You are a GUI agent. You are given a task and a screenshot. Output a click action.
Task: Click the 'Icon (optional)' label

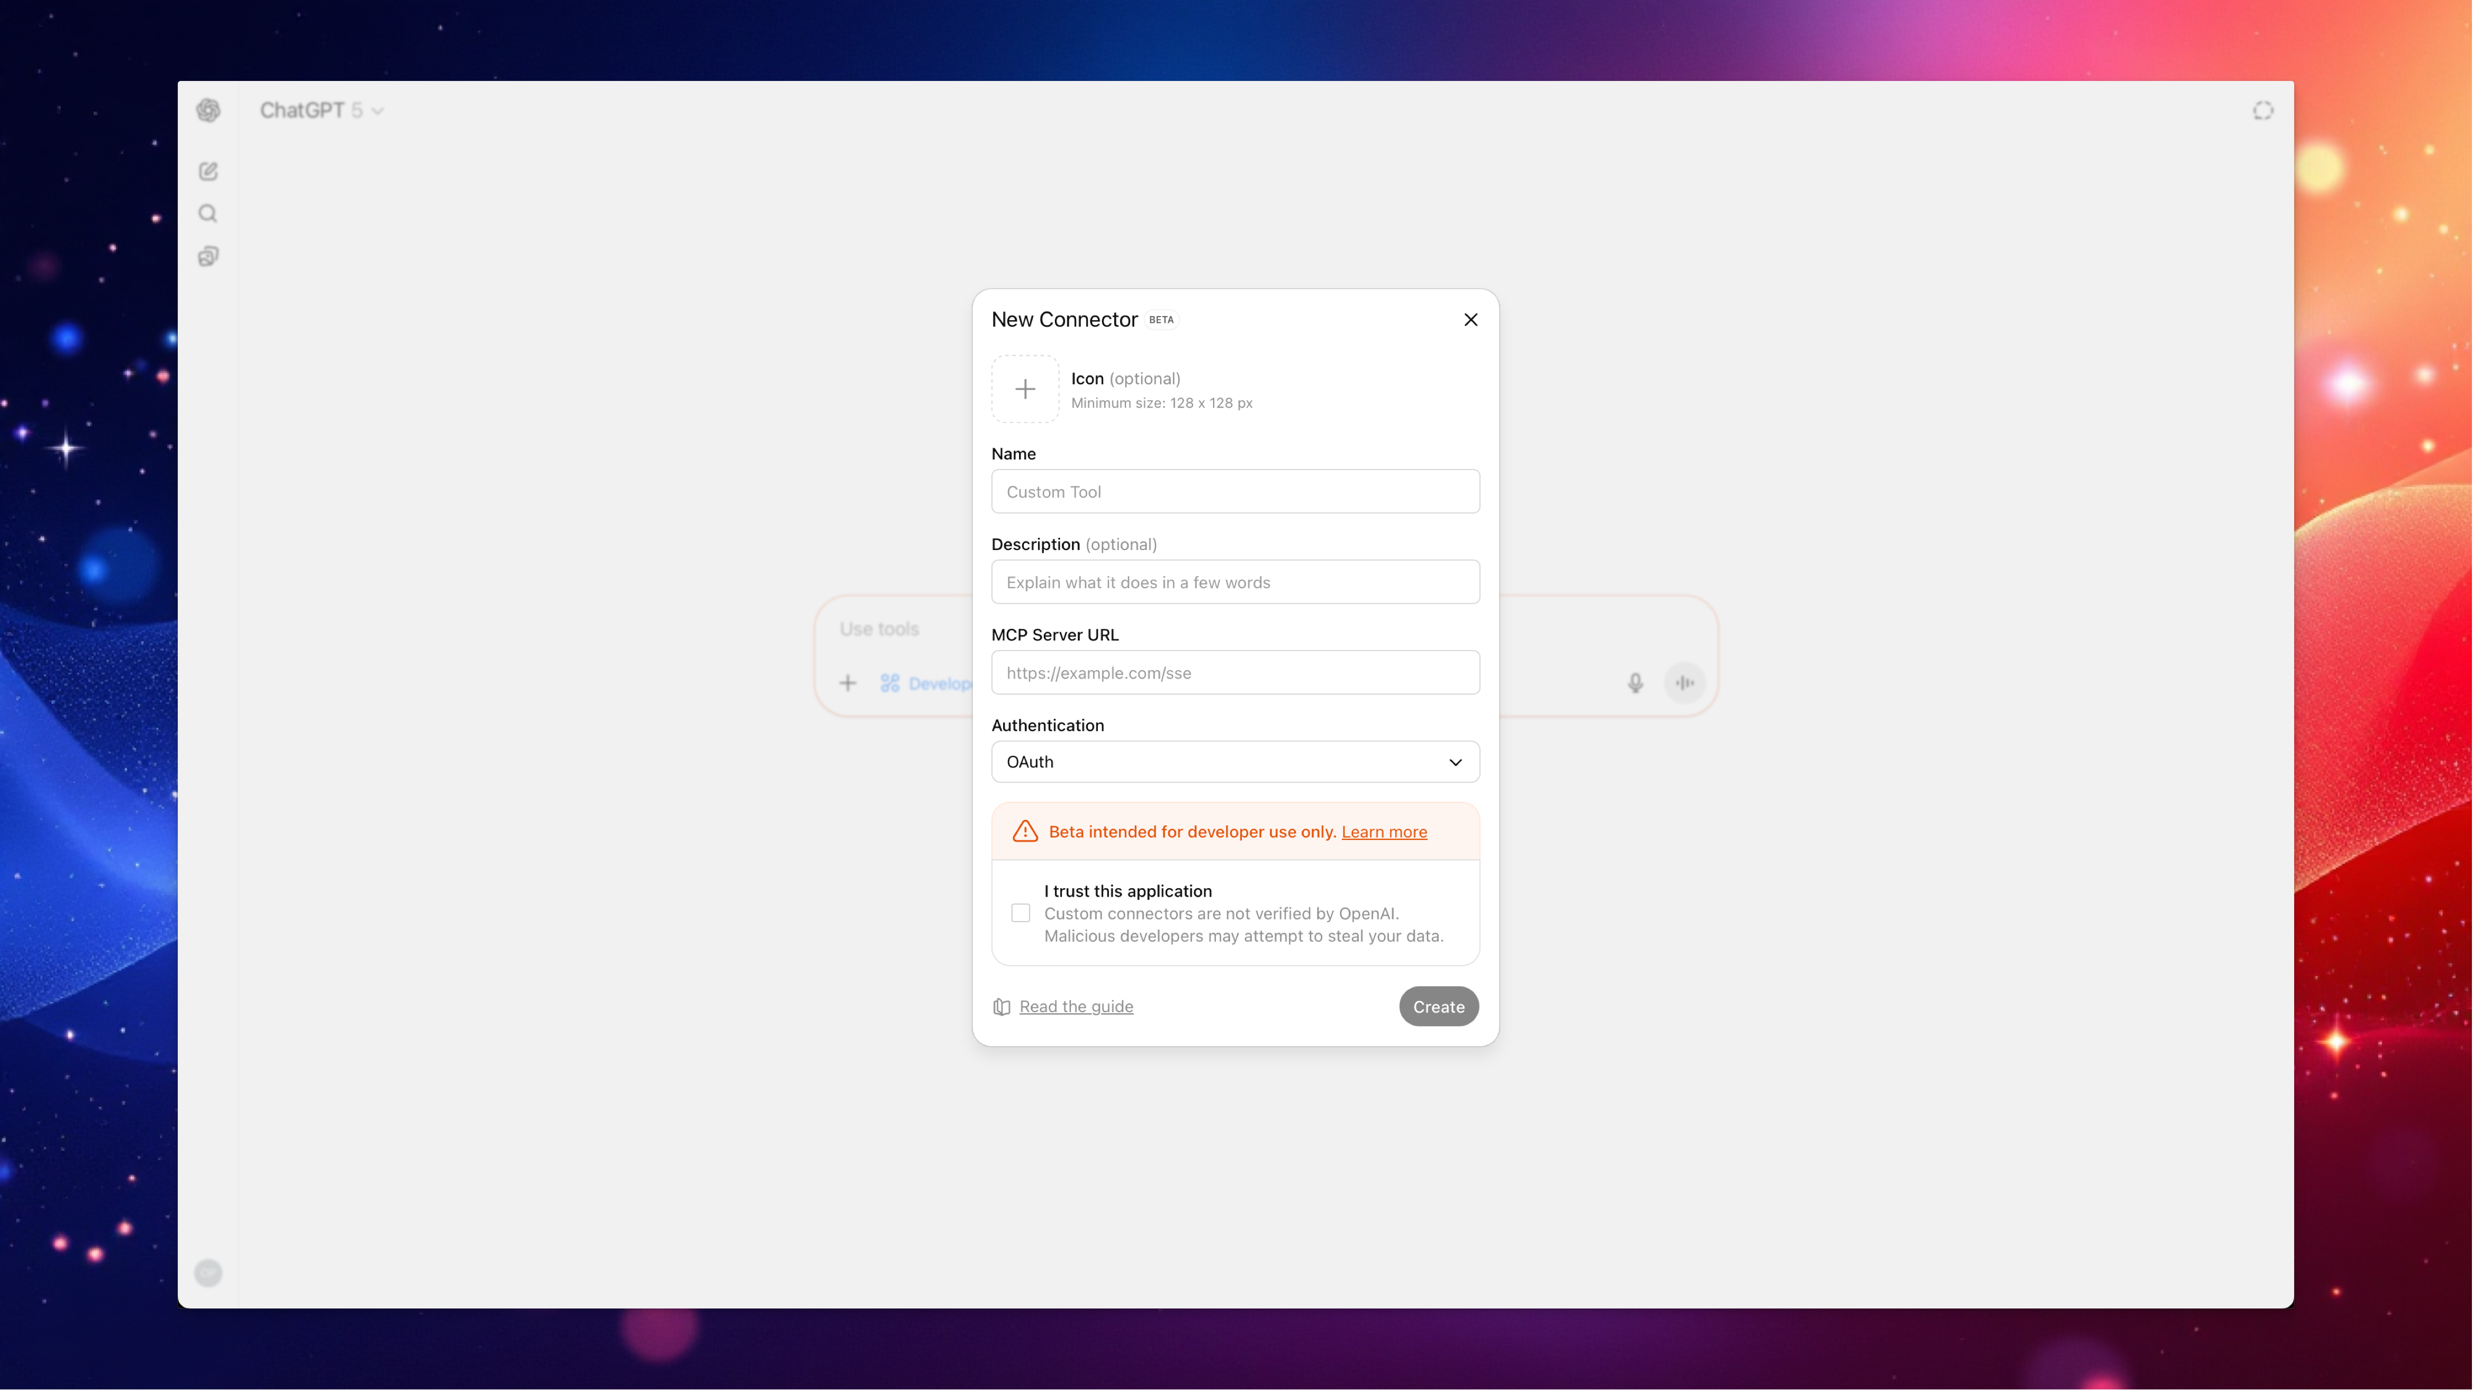point(1125,379)
